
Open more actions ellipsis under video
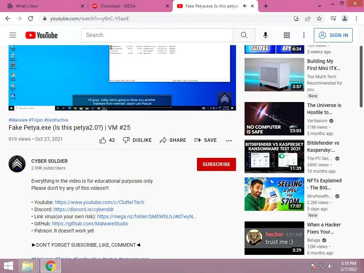point(229,140)
